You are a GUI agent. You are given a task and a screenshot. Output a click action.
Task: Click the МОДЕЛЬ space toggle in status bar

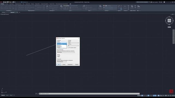pos(139,96)
